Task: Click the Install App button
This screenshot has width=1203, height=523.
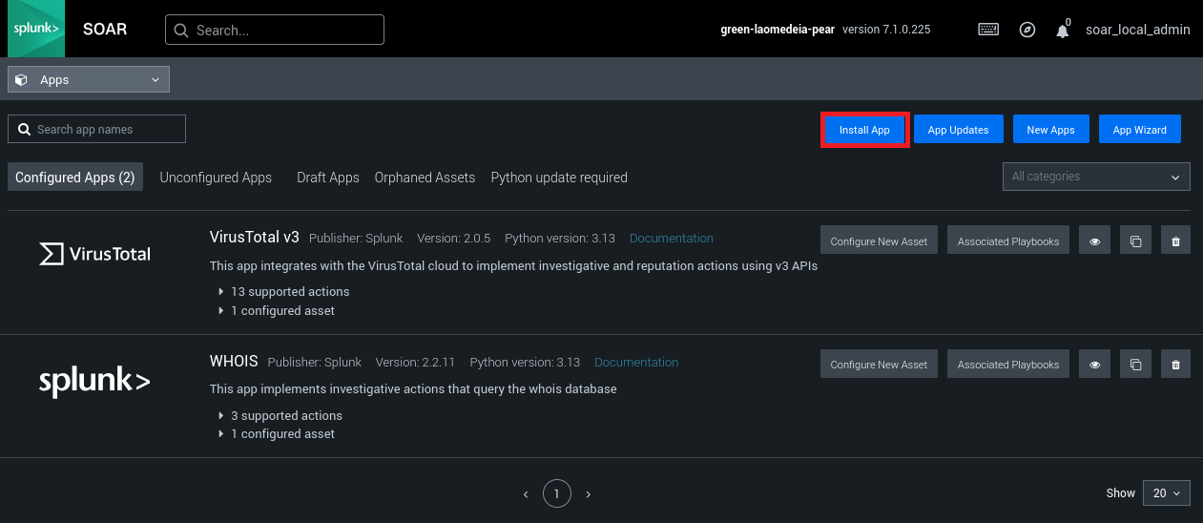Action: (x=864, y=130)
